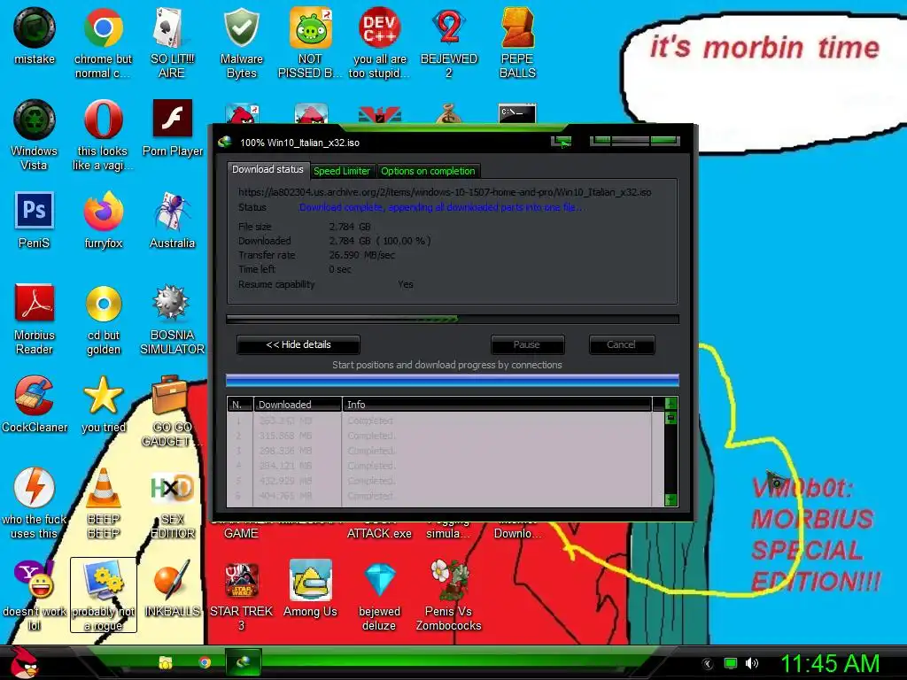This screenshot has width=907, height=680.
Task: Click the '<< Hide details' button
Action: [x=298, y=344]
